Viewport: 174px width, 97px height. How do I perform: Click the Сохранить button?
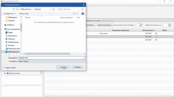63,67
